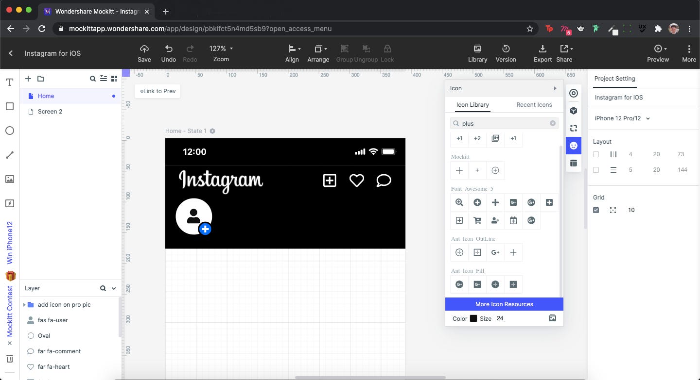Click the icon search field containing plus
Viewport: 700px width, 380px height.
click(504, 123)
